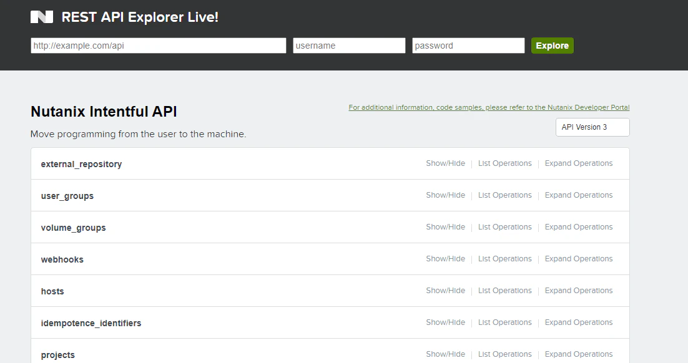Click Expand Operations for projects
Image resolution: width=688 pixels, height=363 pixels.
click(x=578, y=354)
